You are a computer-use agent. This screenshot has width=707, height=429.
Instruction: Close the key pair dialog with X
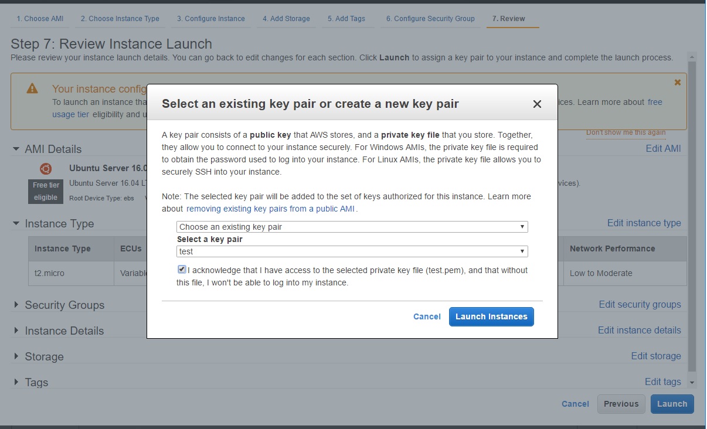536,104
